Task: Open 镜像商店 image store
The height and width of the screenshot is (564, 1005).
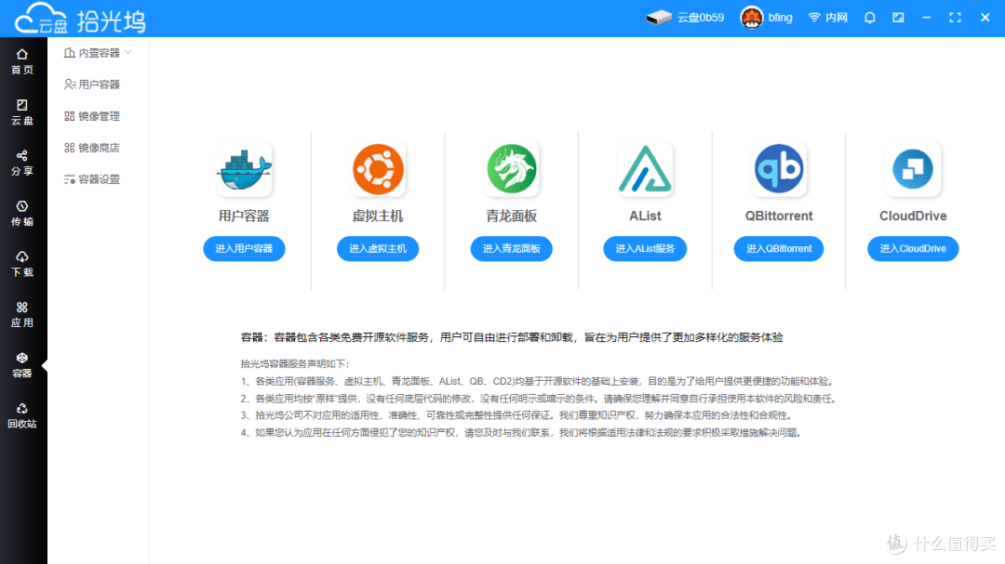Action: pyautogui.click(x=92, y=148)
